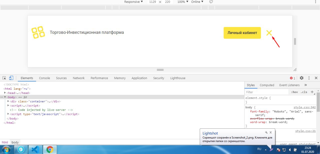Open the Lighthouse tab
Screen dimensions: 320x154
pos(178,78)
